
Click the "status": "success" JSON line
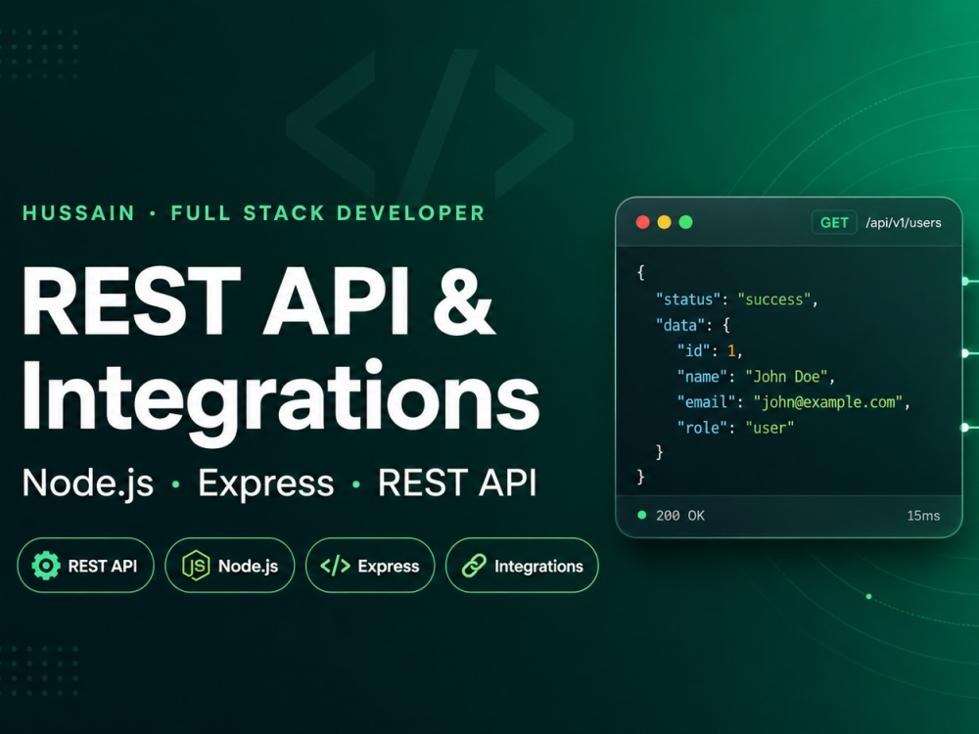737,299
